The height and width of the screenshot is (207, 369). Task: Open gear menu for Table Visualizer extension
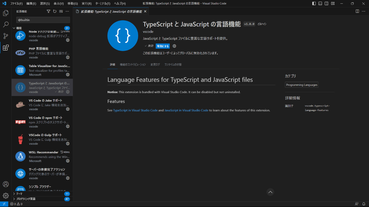pos(68,75)
